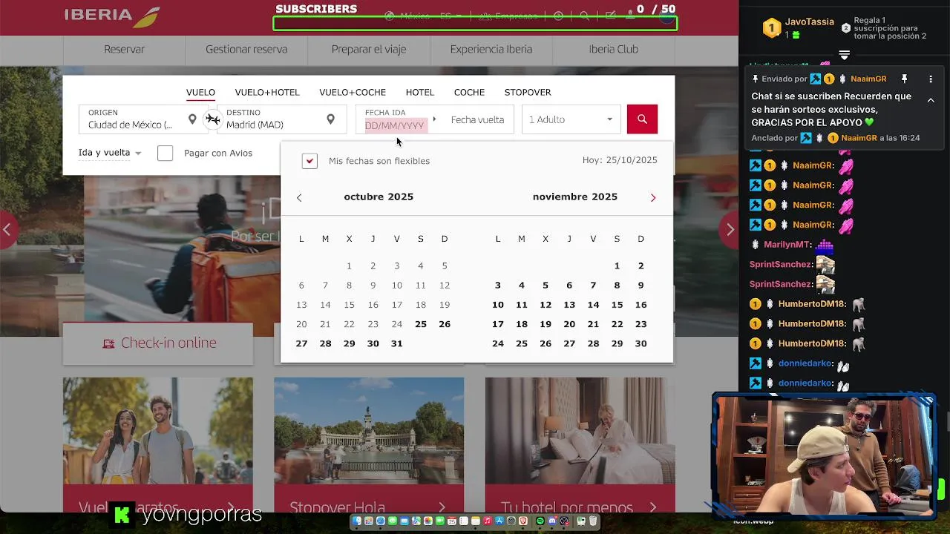Enable 'Pagar con Avios' checkbox

(x=166, y=153)
